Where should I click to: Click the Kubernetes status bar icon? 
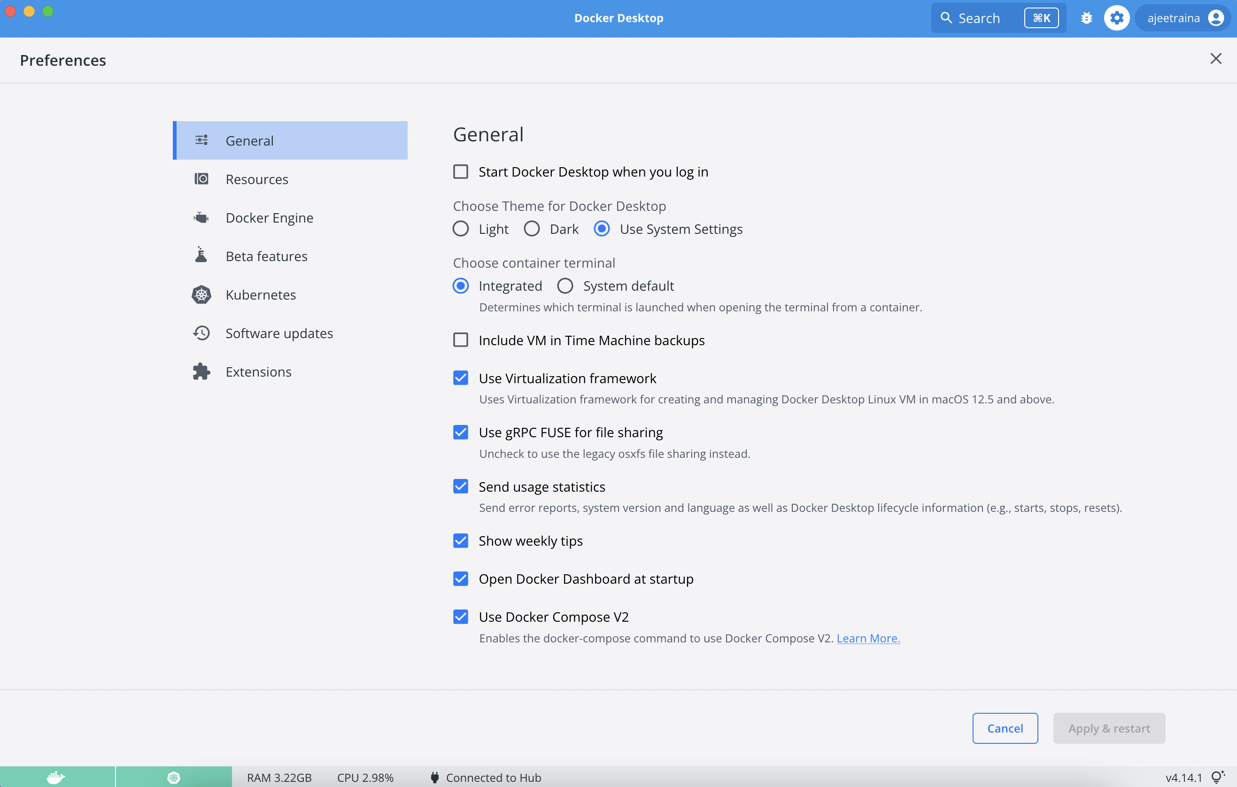coord(174,777)
